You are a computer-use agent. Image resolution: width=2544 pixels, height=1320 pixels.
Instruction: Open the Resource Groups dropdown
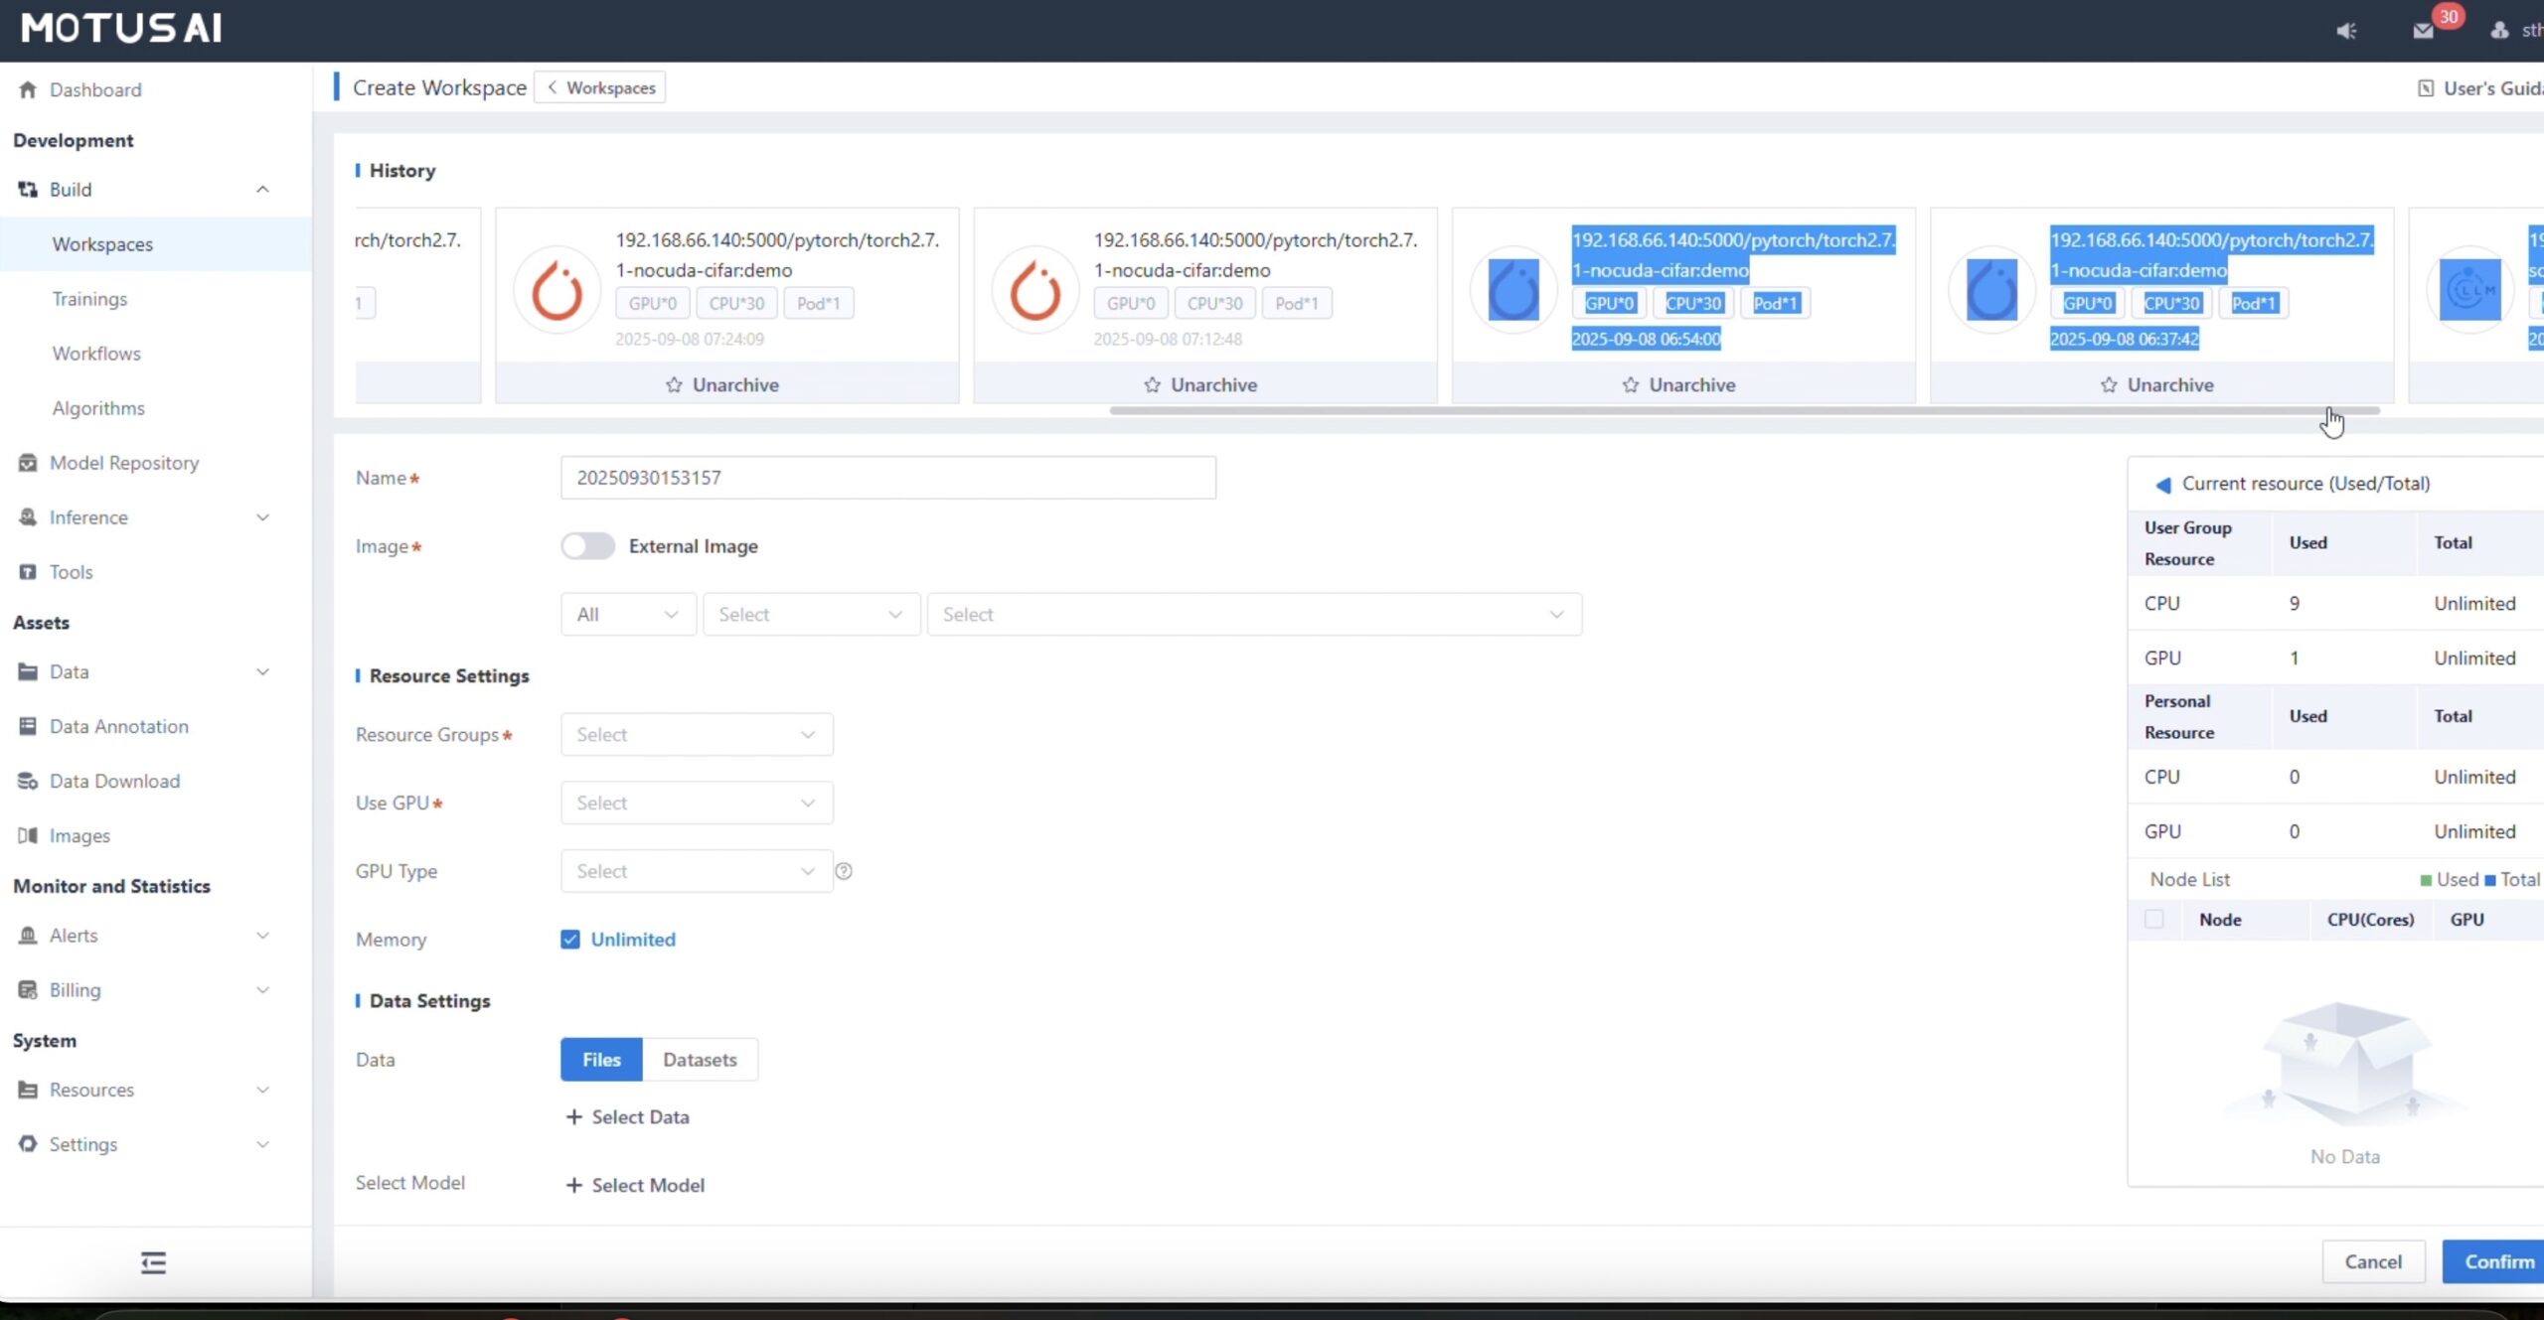(x=696, y=735)
